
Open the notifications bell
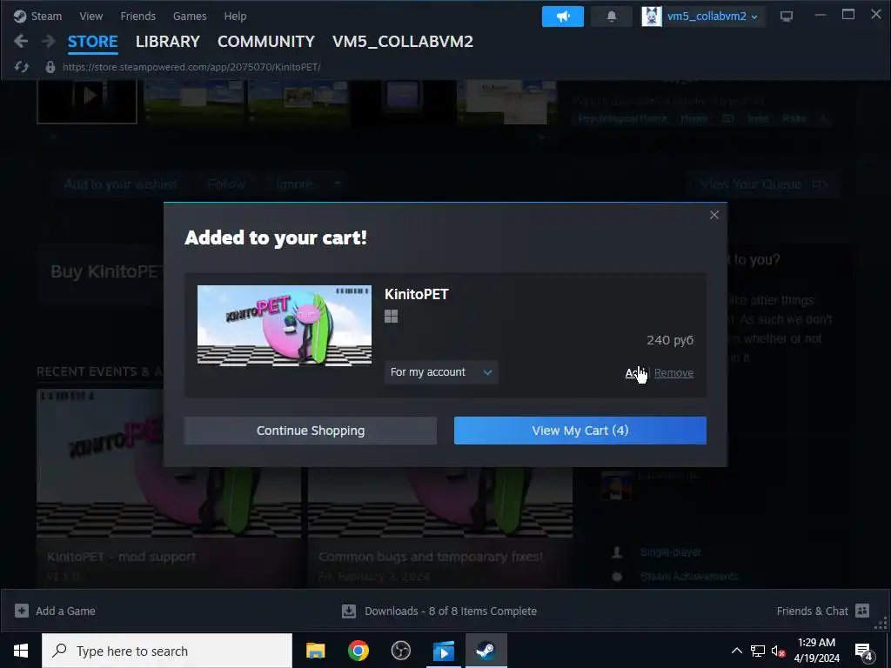[612, 17]
